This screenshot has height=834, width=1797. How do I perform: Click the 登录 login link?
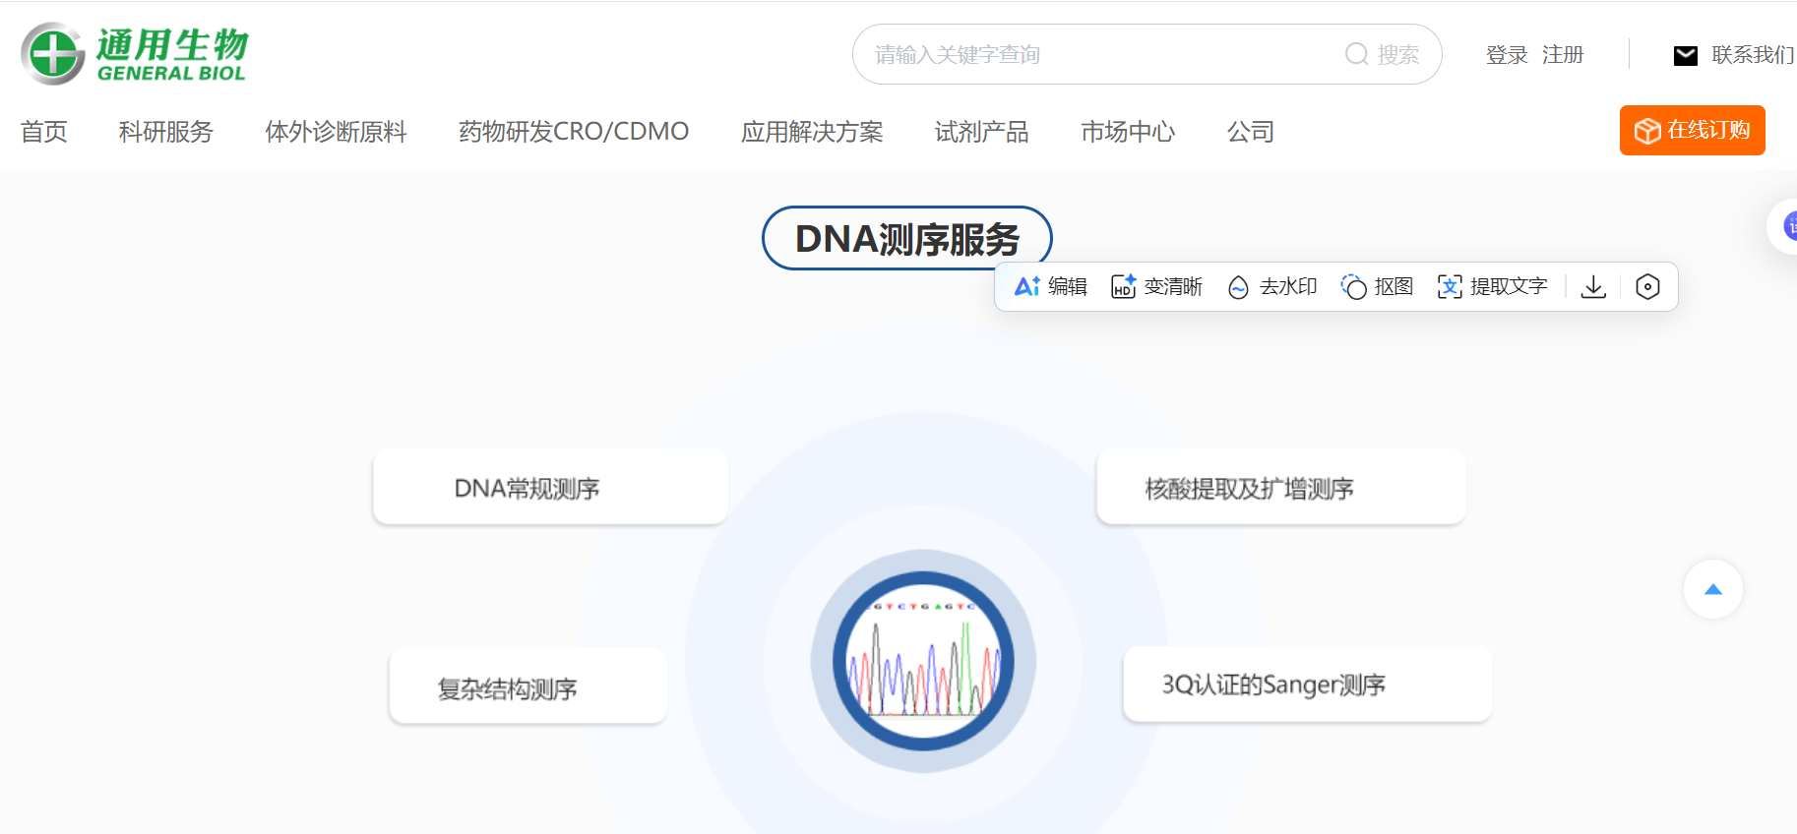click(x=1506, y=55)
